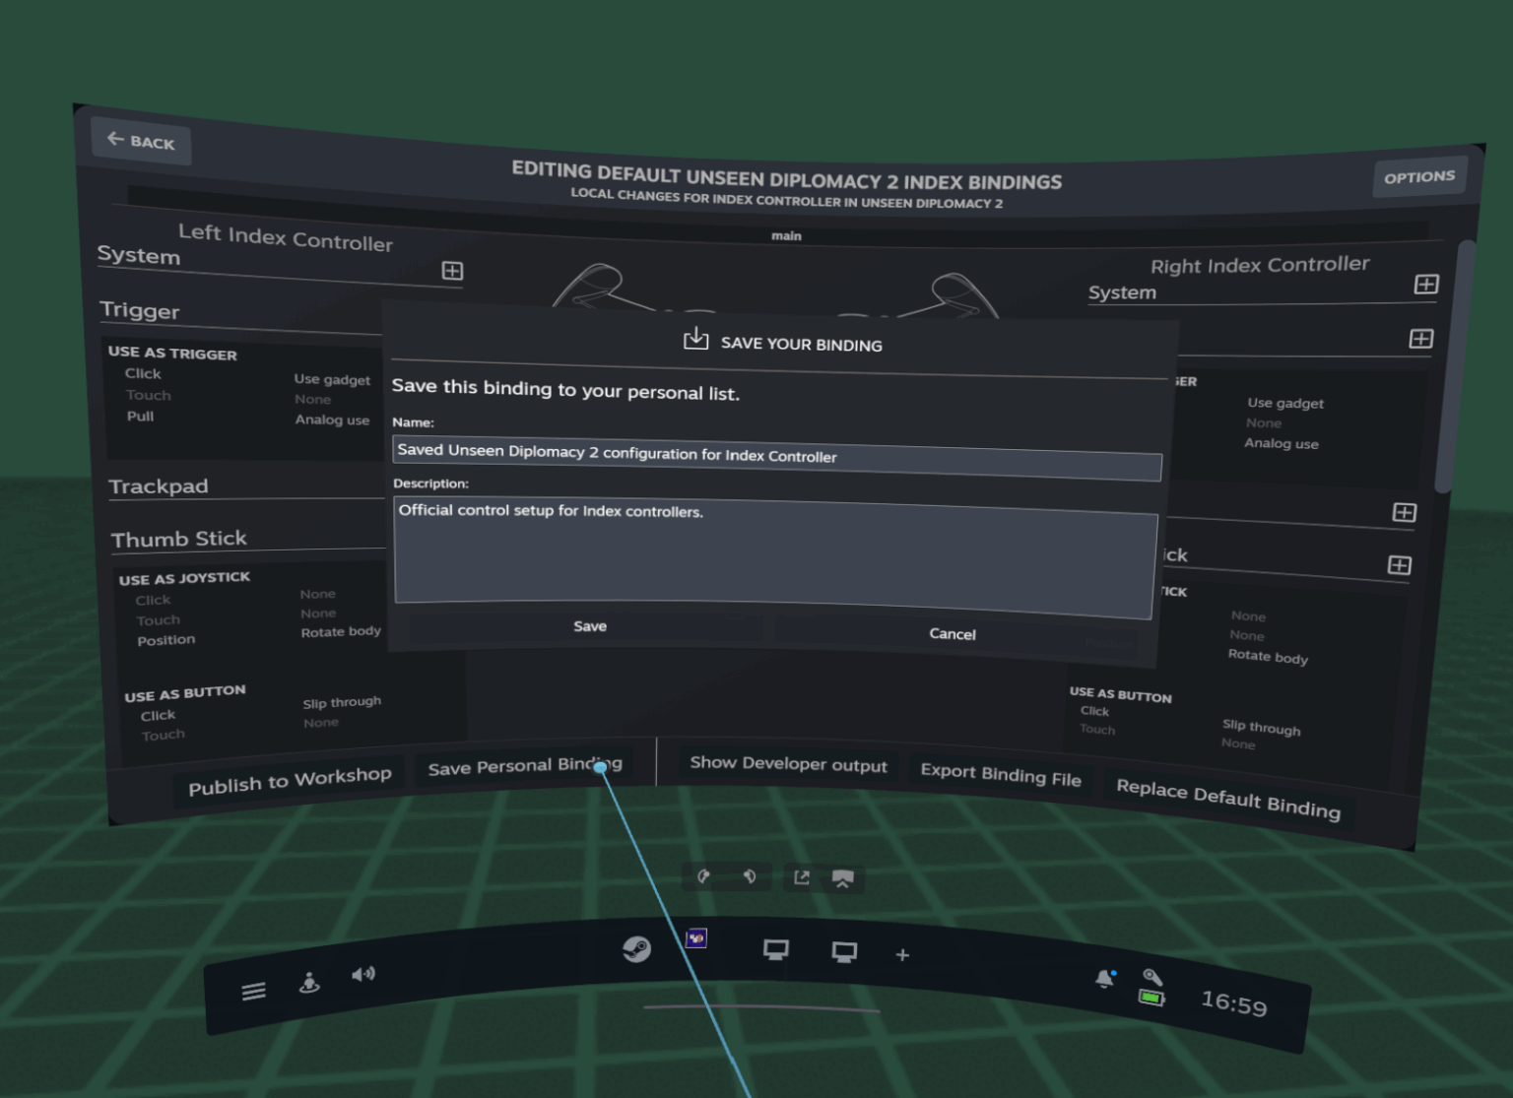Expand the Right Index Controller System panel

[x=1425, y=285]
